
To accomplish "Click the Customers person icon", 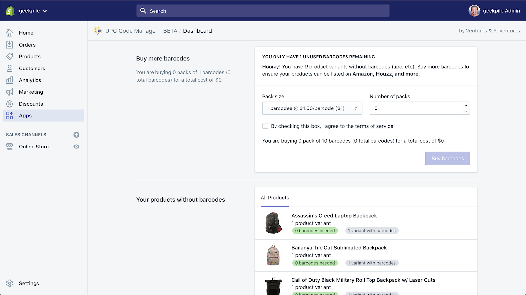I will pyautogui.click(x=10, y=68).
